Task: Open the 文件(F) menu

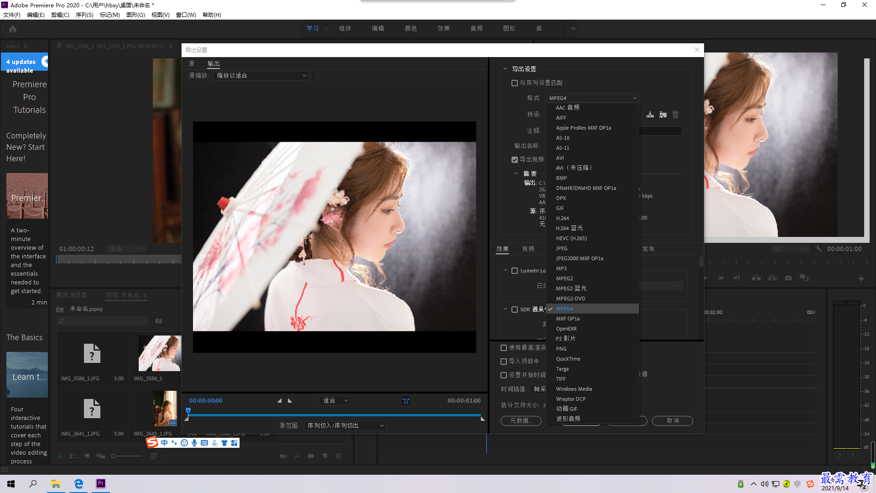Action: click(12, 15)
